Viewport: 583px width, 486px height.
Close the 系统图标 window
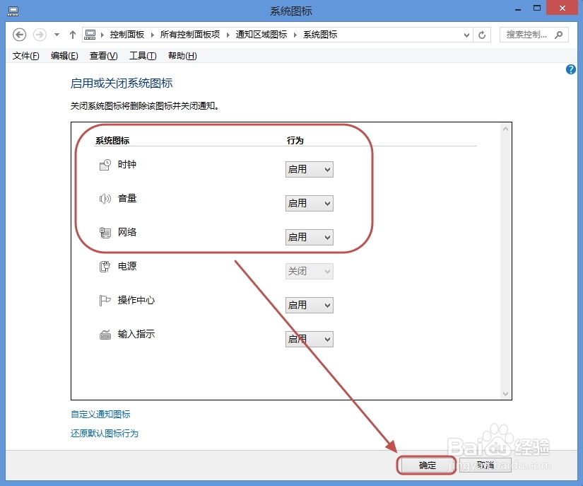point(563,8)
